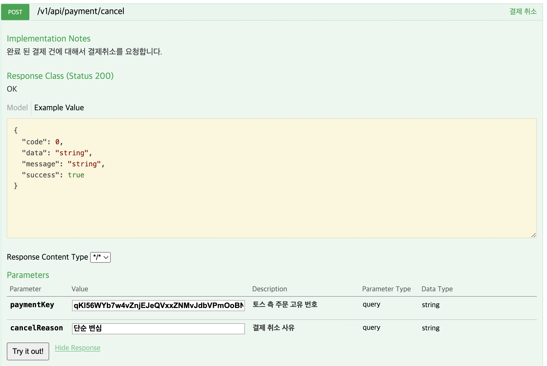
Task: Click the cancelReason parameter name
Action: click(36, 328)
